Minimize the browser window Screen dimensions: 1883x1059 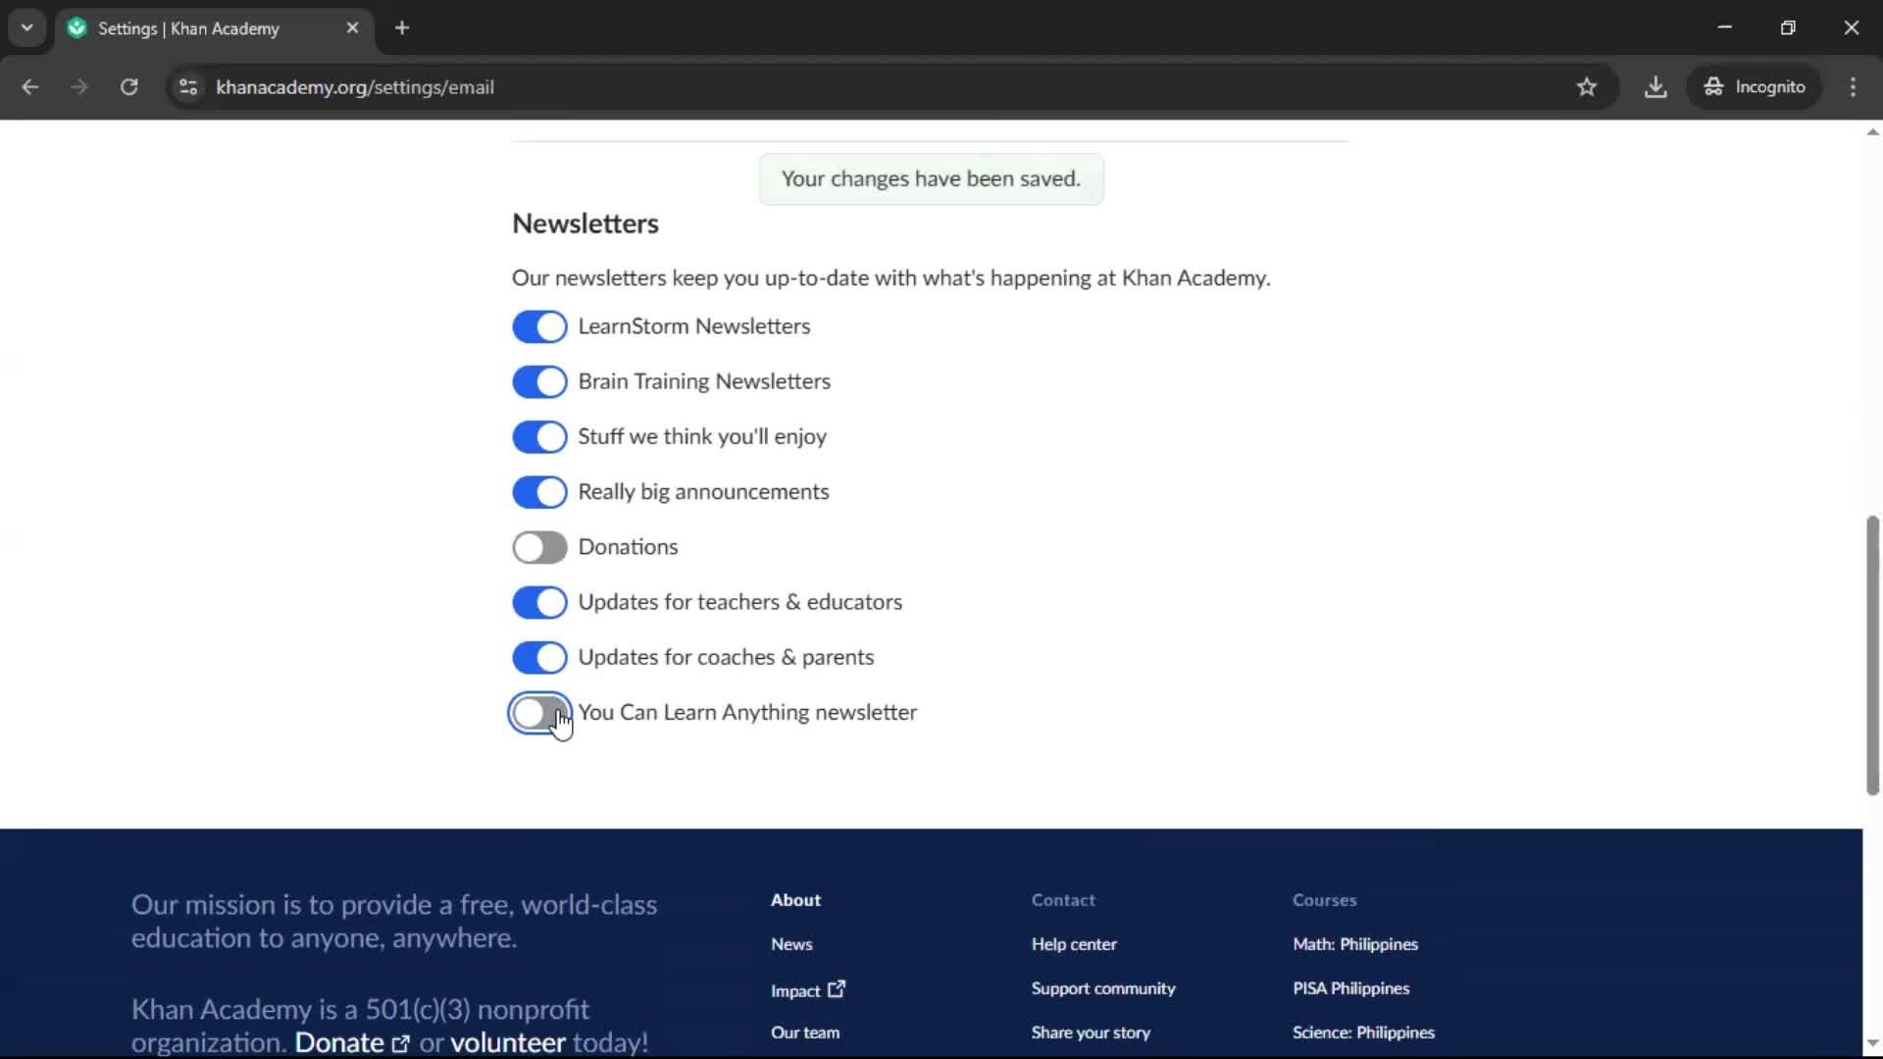[1725, 27]
